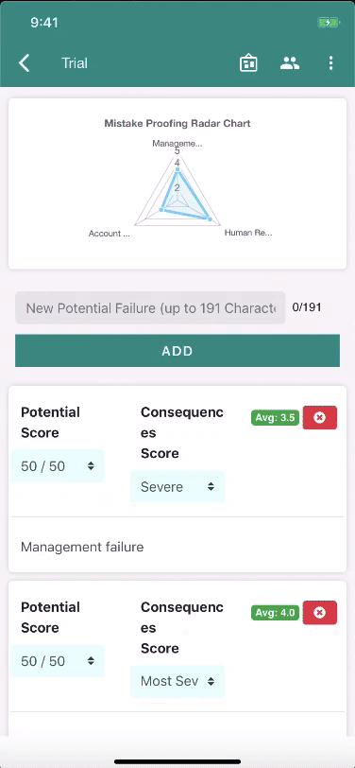The height and width of the screenshot is (768, 355).
Task: Open the Most Severe Consequences dropdown
Action: pos(177,681)
